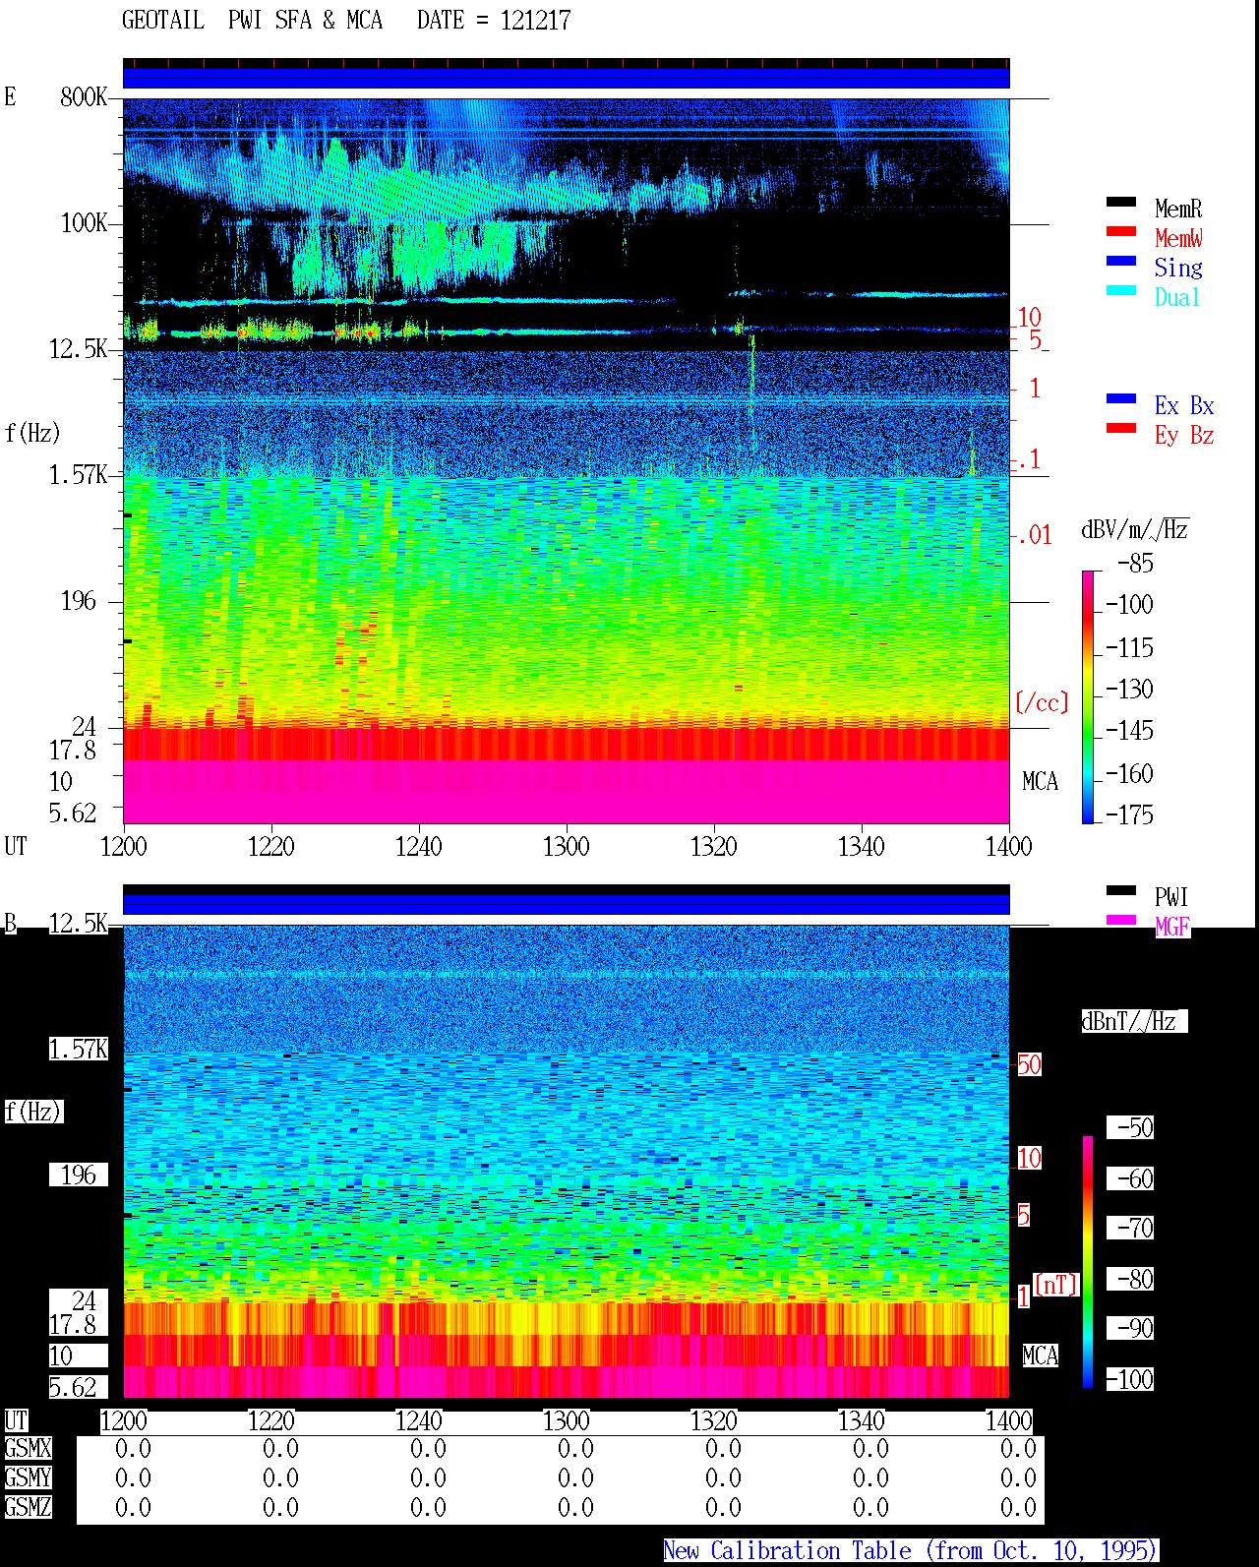Click the black PWI legend swatch

[x=1121, y=890]
